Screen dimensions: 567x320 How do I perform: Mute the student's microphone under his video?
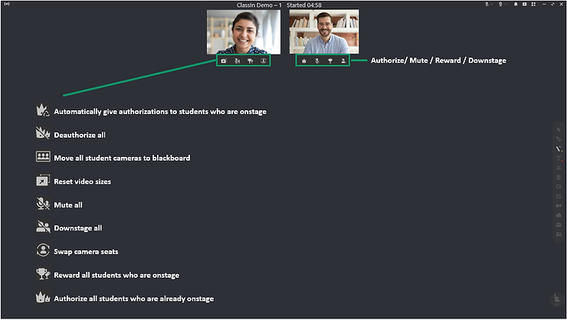[317, 60]
